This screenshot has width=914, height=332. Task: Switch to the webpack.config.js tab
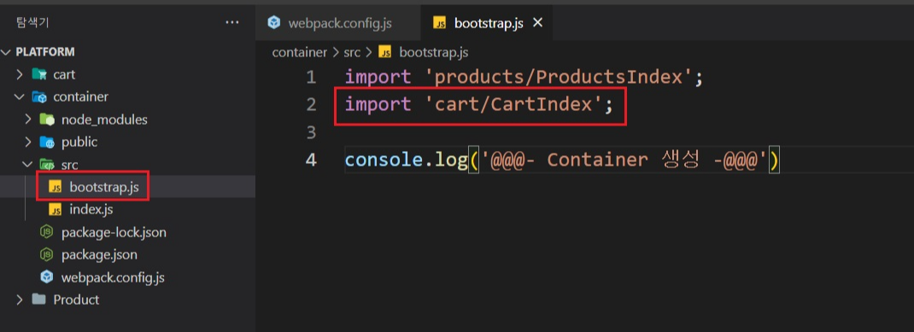pos(337,23)
